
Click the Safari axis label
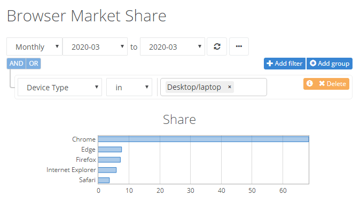(x=87, y=180)
